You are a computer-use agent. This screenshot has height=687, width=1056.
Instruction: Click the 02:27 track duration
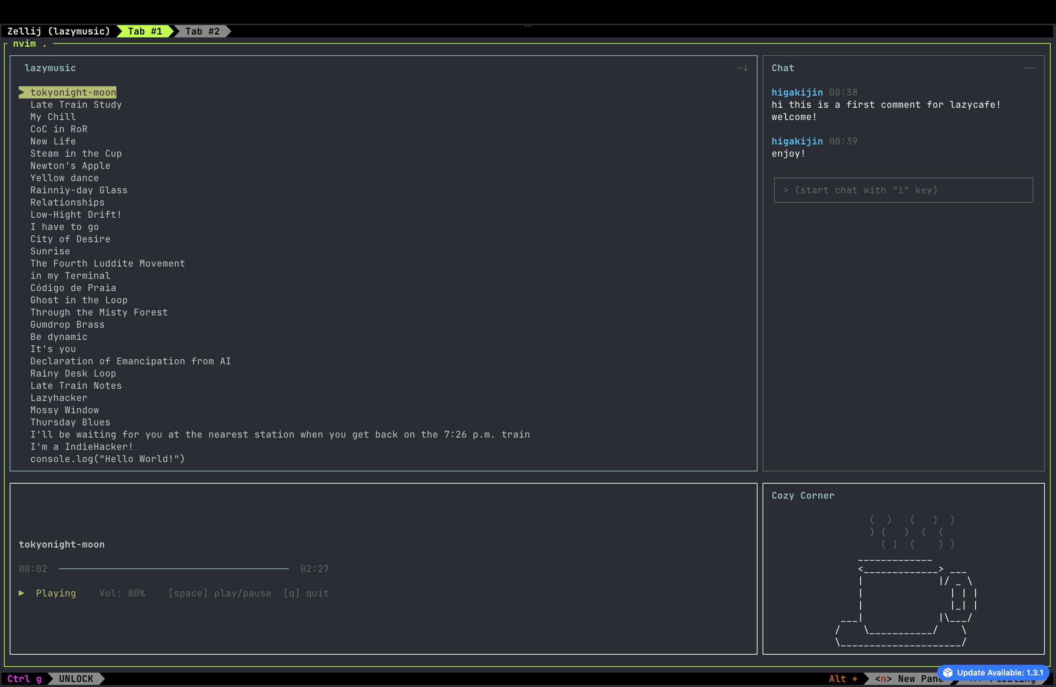point(315,569)
